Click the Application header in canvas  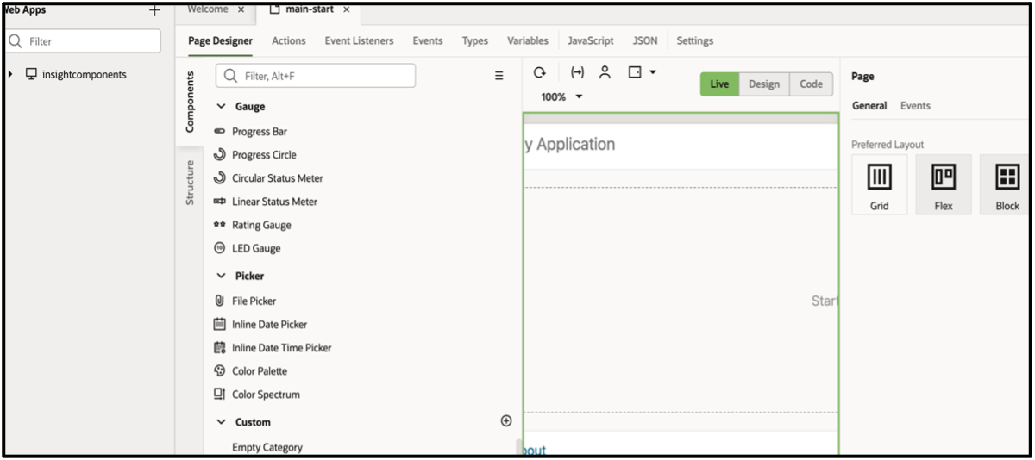569,145
